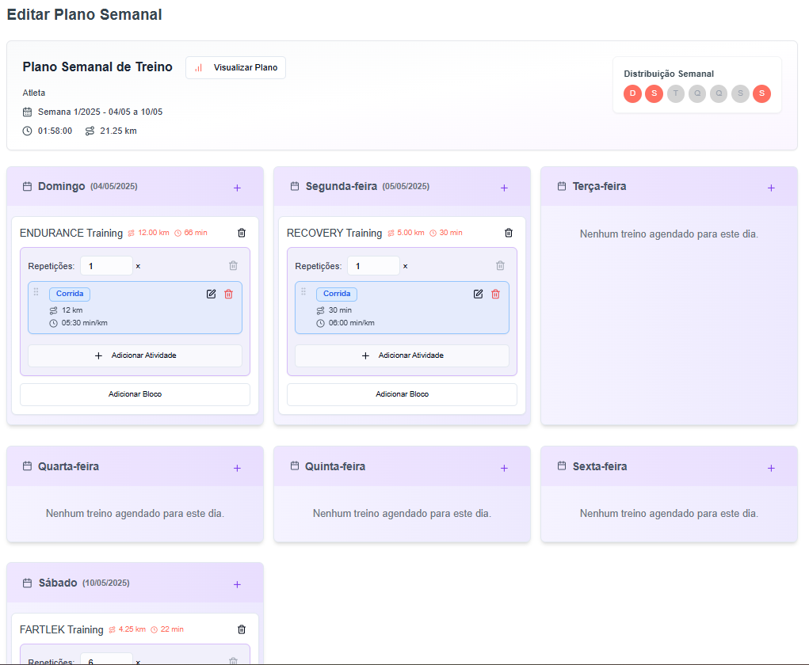Select the last S (Sábado) distribution circle

(762, 94)
